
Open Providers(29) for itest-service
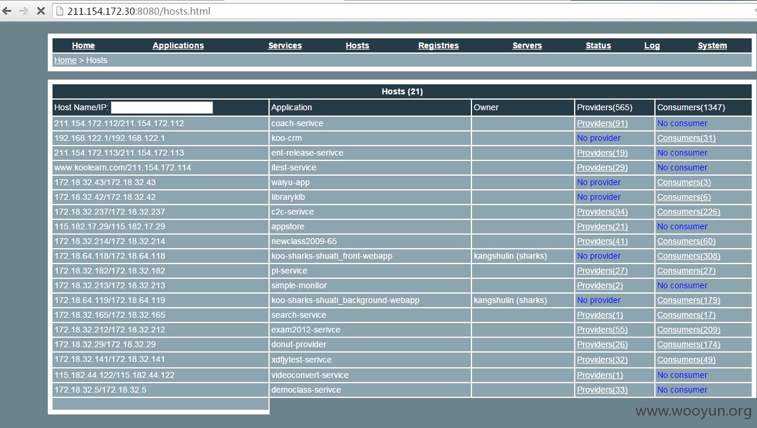tap(602, 167)
